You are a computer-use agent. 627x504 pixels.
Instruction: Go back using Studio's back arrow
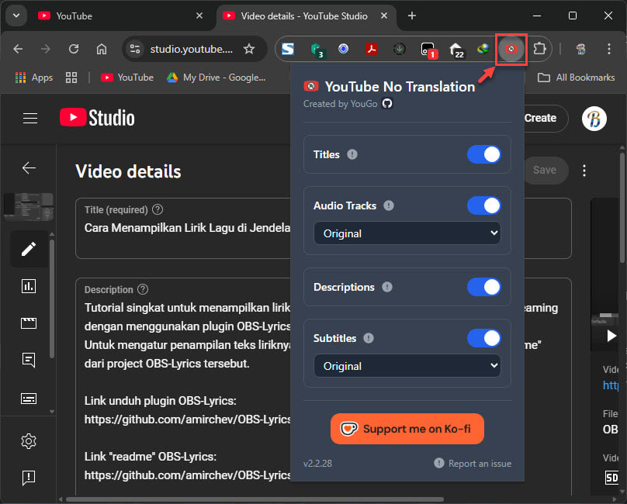(x=29, y=167)
